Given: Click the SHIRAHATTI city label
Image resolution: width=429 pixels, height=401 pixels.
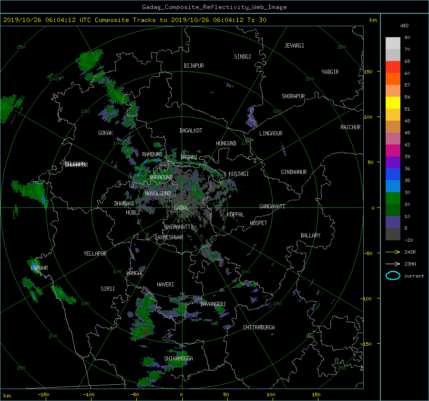Looking at the screenshot, I should click(x=179, y=227).
